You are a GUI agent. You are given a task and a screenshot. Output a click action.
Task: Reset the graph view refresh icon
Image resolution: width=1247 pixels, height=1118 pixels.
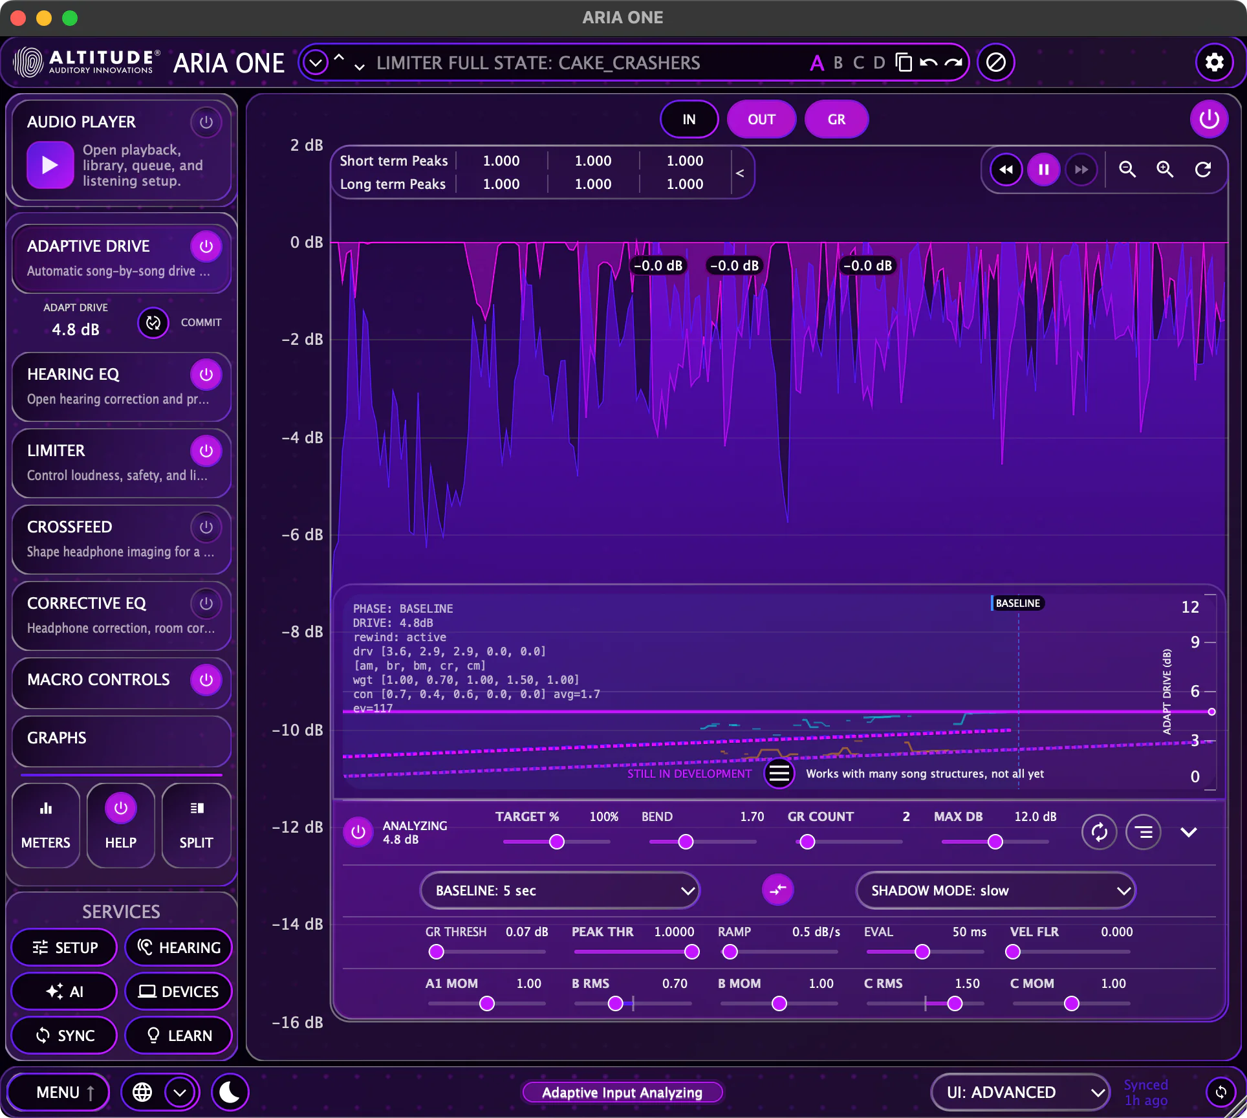[x=1203, y=170]
